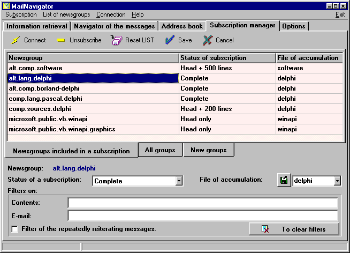Click the Connect lightning icon

(x=16, y=40)
